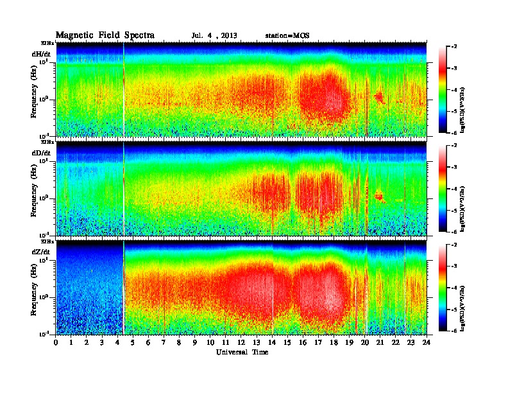Click the "Universal Time" axis title
Image resolution: width=508 pixels, height=393 pixels.
coord(242,352)
